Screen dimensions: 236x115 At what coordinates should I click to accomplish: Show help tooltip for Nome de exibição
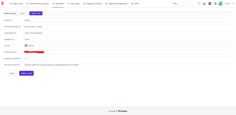pos(19,26)
